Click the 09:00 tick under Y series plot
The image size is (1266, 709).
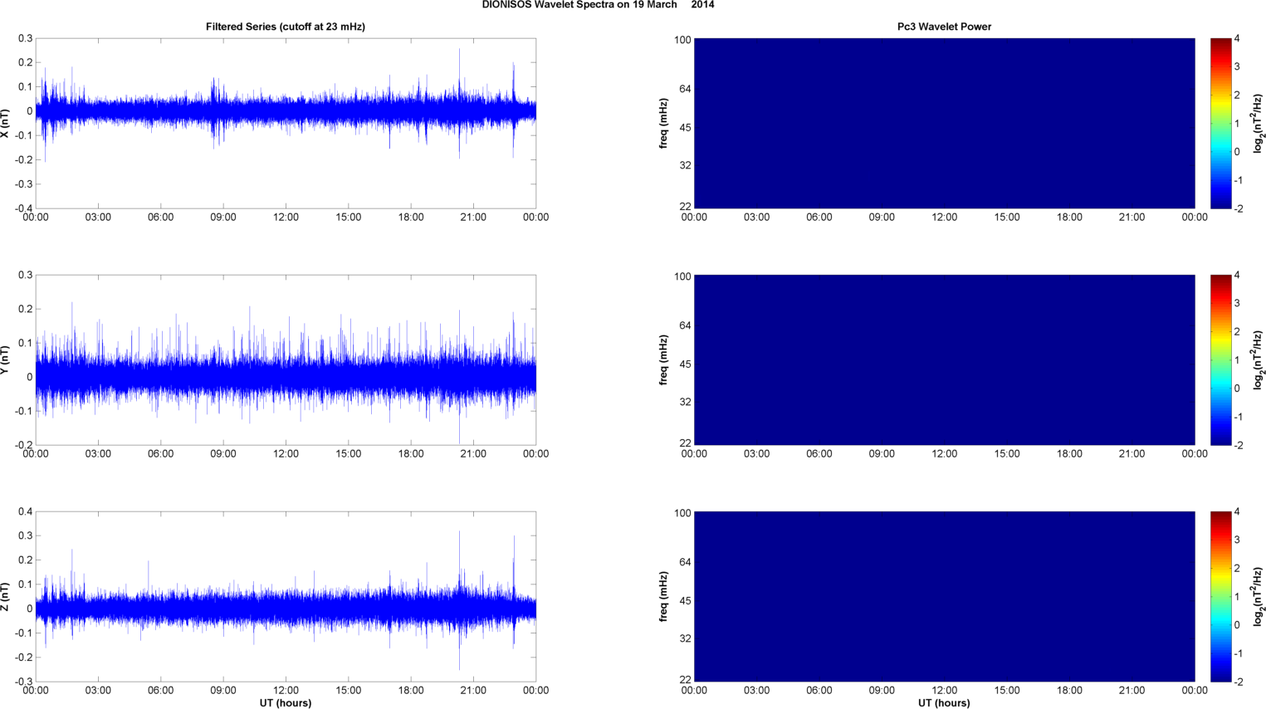(223, 454)
